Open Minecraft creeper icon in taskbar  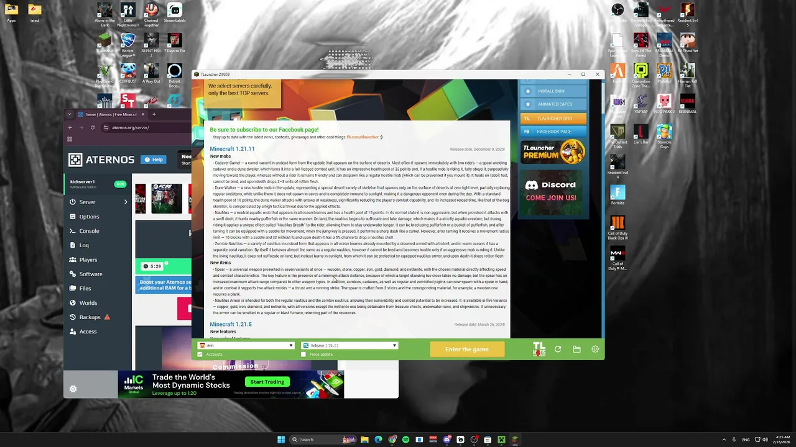tap(501, 440)
